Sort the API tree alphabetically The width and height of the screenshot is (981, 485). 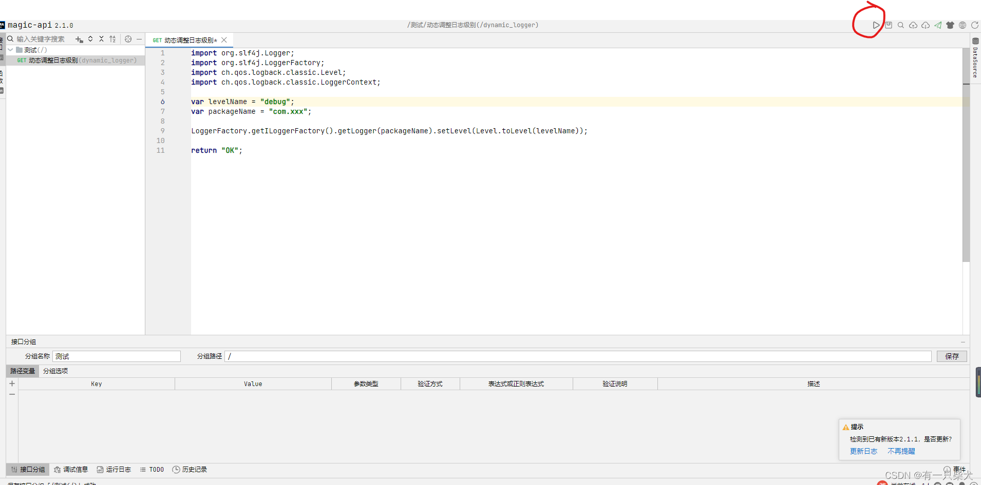point(112,39)
